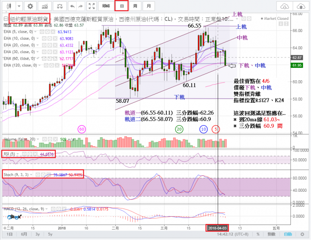Remove the EMA (60, close, 0) indicator

click(55, 59)
